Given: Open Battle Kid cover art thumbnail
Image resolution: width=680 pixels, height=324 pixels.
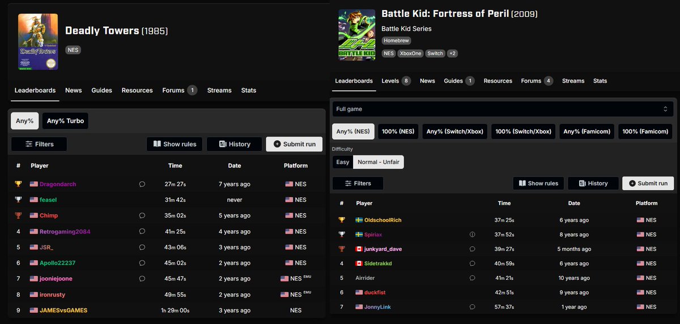Looking at the screenshot, I should click(356, 34).
